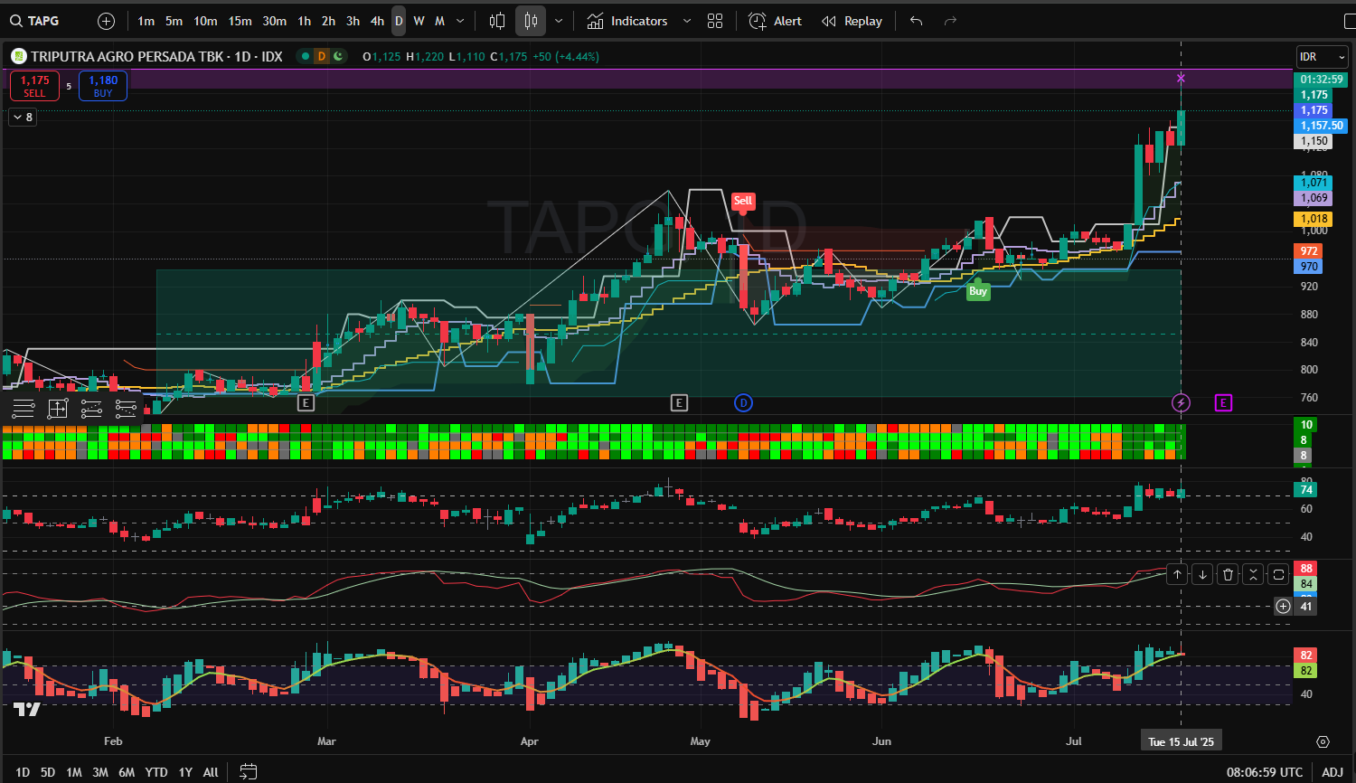Switch to the 30m timeframe
The image size is (1356, 783).
coord(274,21)
